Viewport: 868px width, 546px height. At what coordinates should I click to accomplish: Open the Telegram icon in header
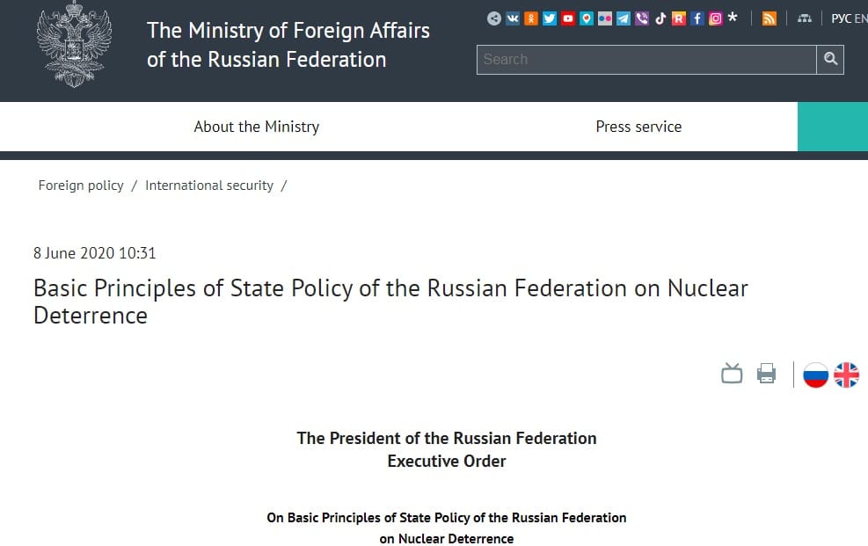click(x=624, y=18)
